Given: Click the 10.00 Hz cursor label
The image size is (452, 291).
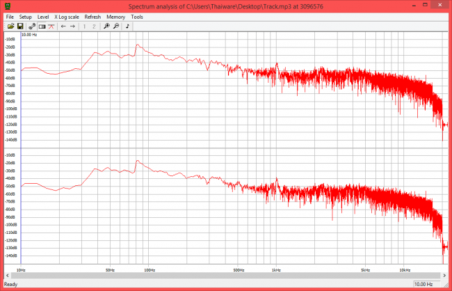Looking at the screenshot, I should (29, 35).
